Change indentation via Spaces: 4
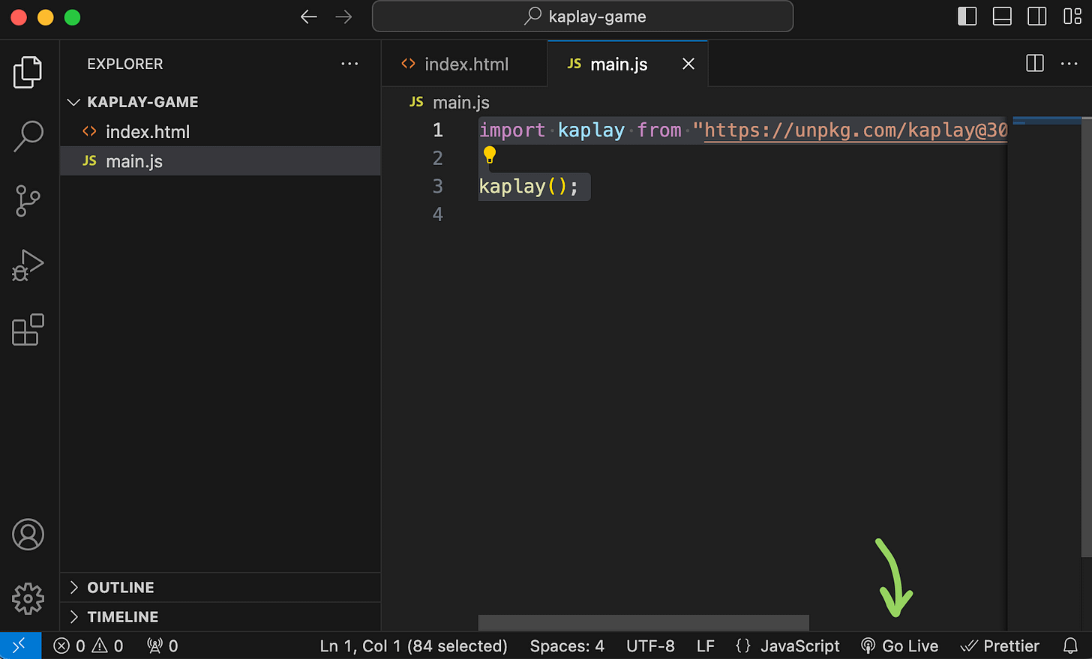The image size is (1092, 659). click(x=567, y=646)
